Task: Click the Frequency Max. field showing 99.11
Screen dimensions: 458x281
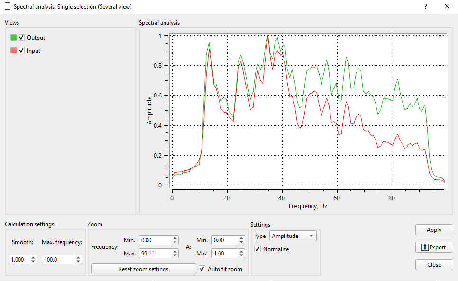Action: click(155, 254)
